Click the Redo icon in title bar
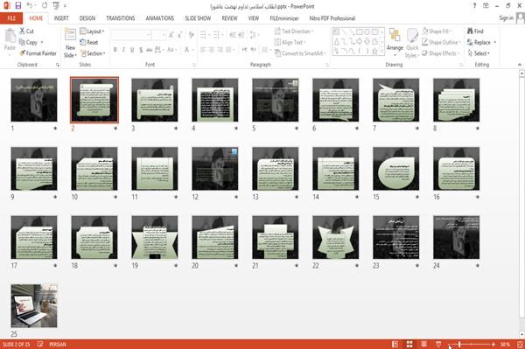This screenshot has width=525, height=349. (45, 5)
